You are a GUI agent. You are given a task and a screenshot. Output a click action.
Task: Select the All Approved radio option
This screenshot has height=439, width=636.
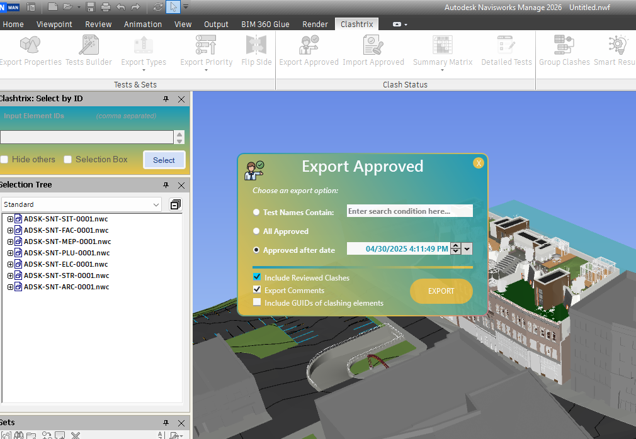click(x=256, y=231)
